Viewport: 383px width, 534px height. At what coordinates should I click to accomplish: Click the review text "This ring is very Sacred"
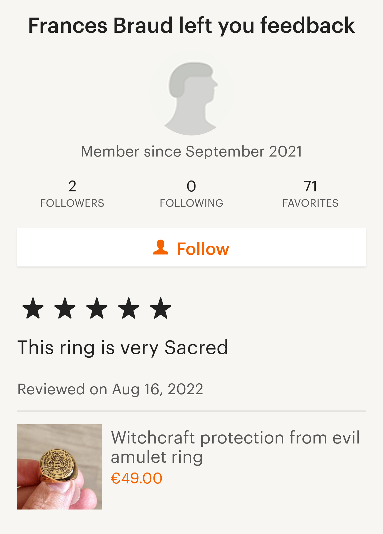point(123,348)
